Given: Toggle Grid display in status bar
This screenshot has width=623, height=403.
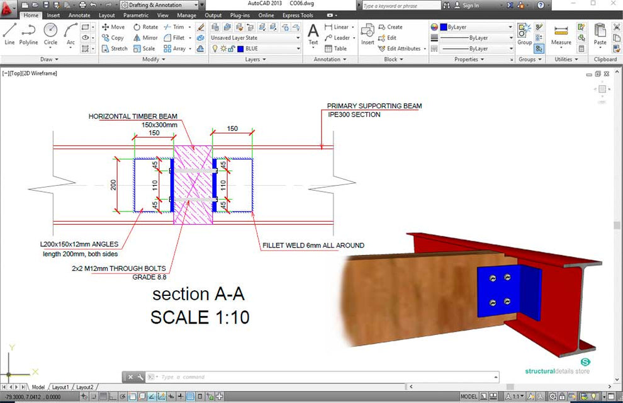Looking at the screenshot, I should pos(103,396).
